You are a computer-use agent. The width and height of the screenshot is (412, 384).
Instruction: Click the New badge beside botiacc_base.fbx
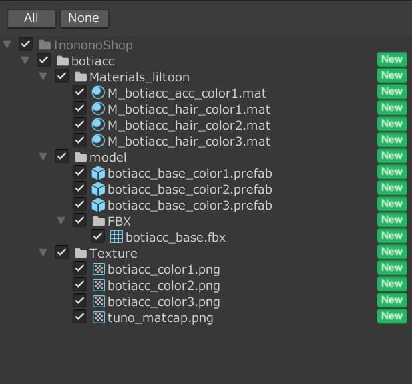[x=391, y=236]
